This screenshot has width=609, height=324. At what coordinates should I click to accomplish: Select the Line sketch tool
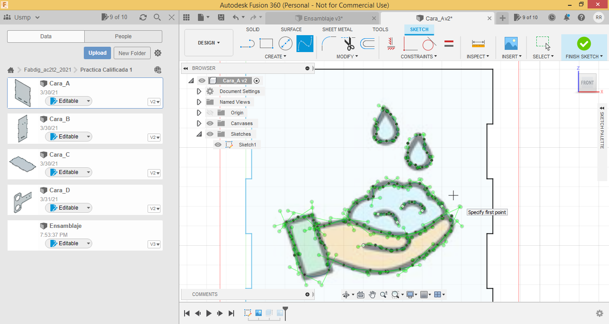pos(247,44)
